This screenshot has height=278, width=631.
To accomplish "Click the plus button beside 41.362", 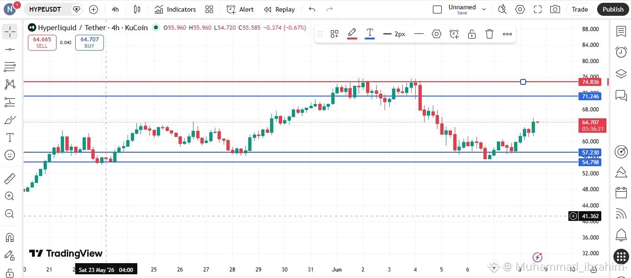I will click(573, 216).
